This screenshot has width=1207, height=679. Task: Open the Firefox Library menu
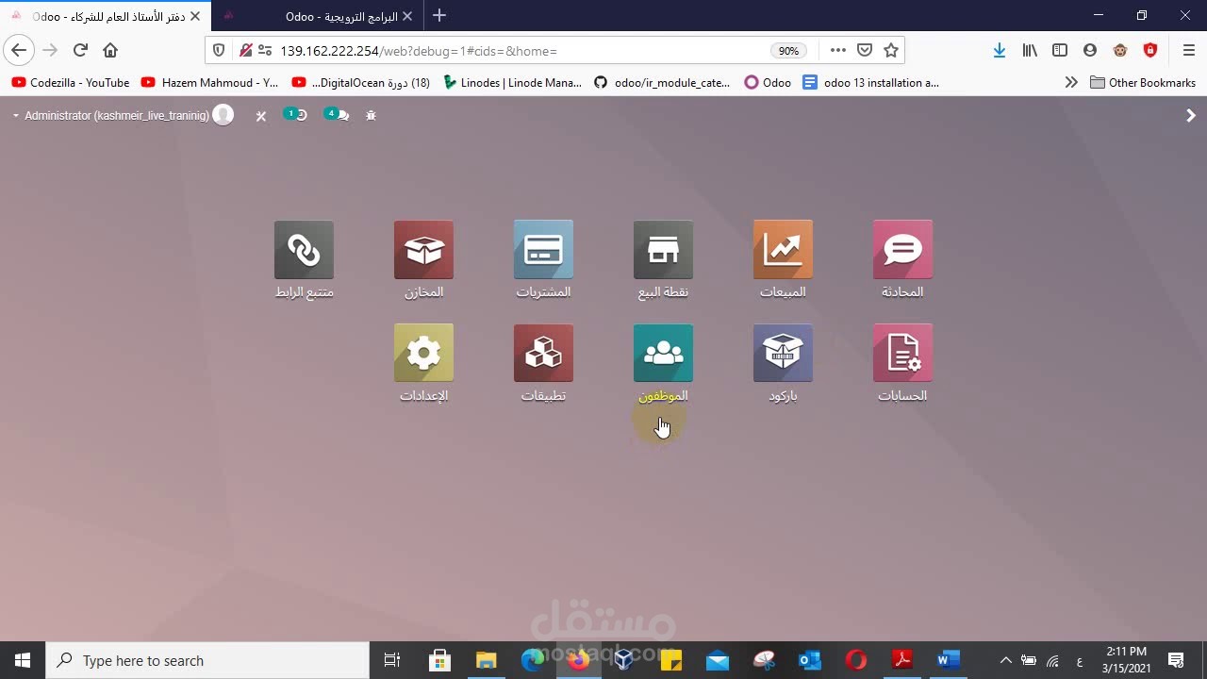click(x=1030, y=51)
